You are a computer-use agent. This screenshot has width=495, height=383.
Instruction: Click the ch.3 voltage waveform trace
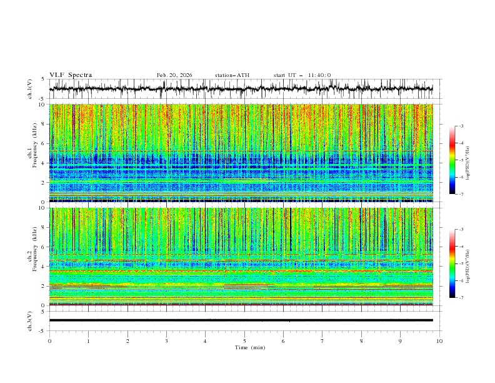(x=241, y=320)
